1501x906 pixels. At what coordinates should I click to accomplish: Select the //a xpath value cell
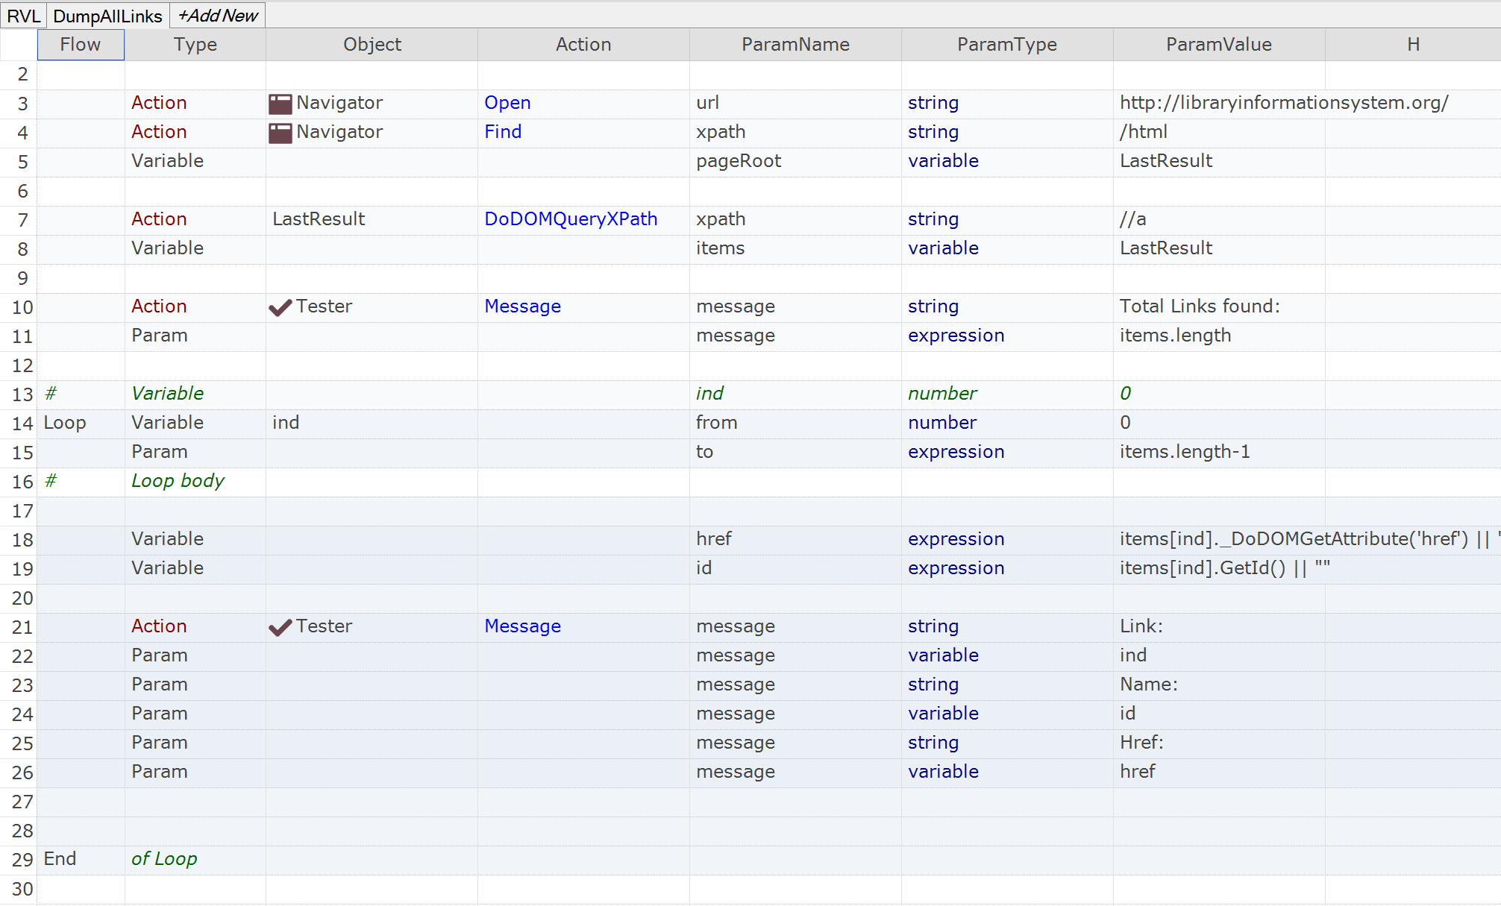[x=1133, y=219]
